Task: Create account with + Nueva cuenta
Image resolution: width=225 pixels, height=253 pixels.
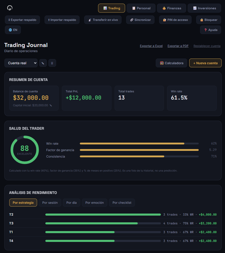Action: coord(205,63)
